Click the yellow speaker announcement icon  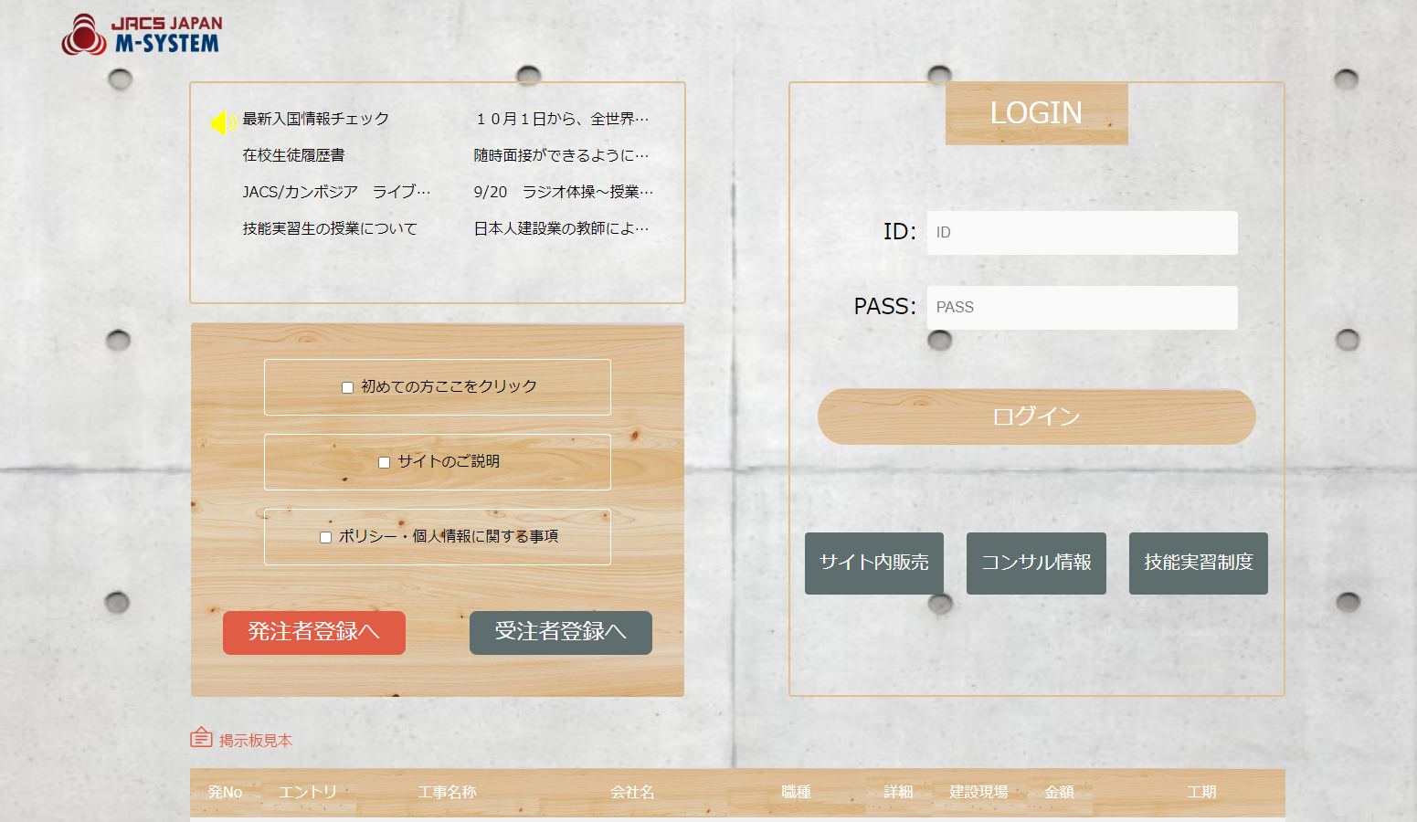223,122
